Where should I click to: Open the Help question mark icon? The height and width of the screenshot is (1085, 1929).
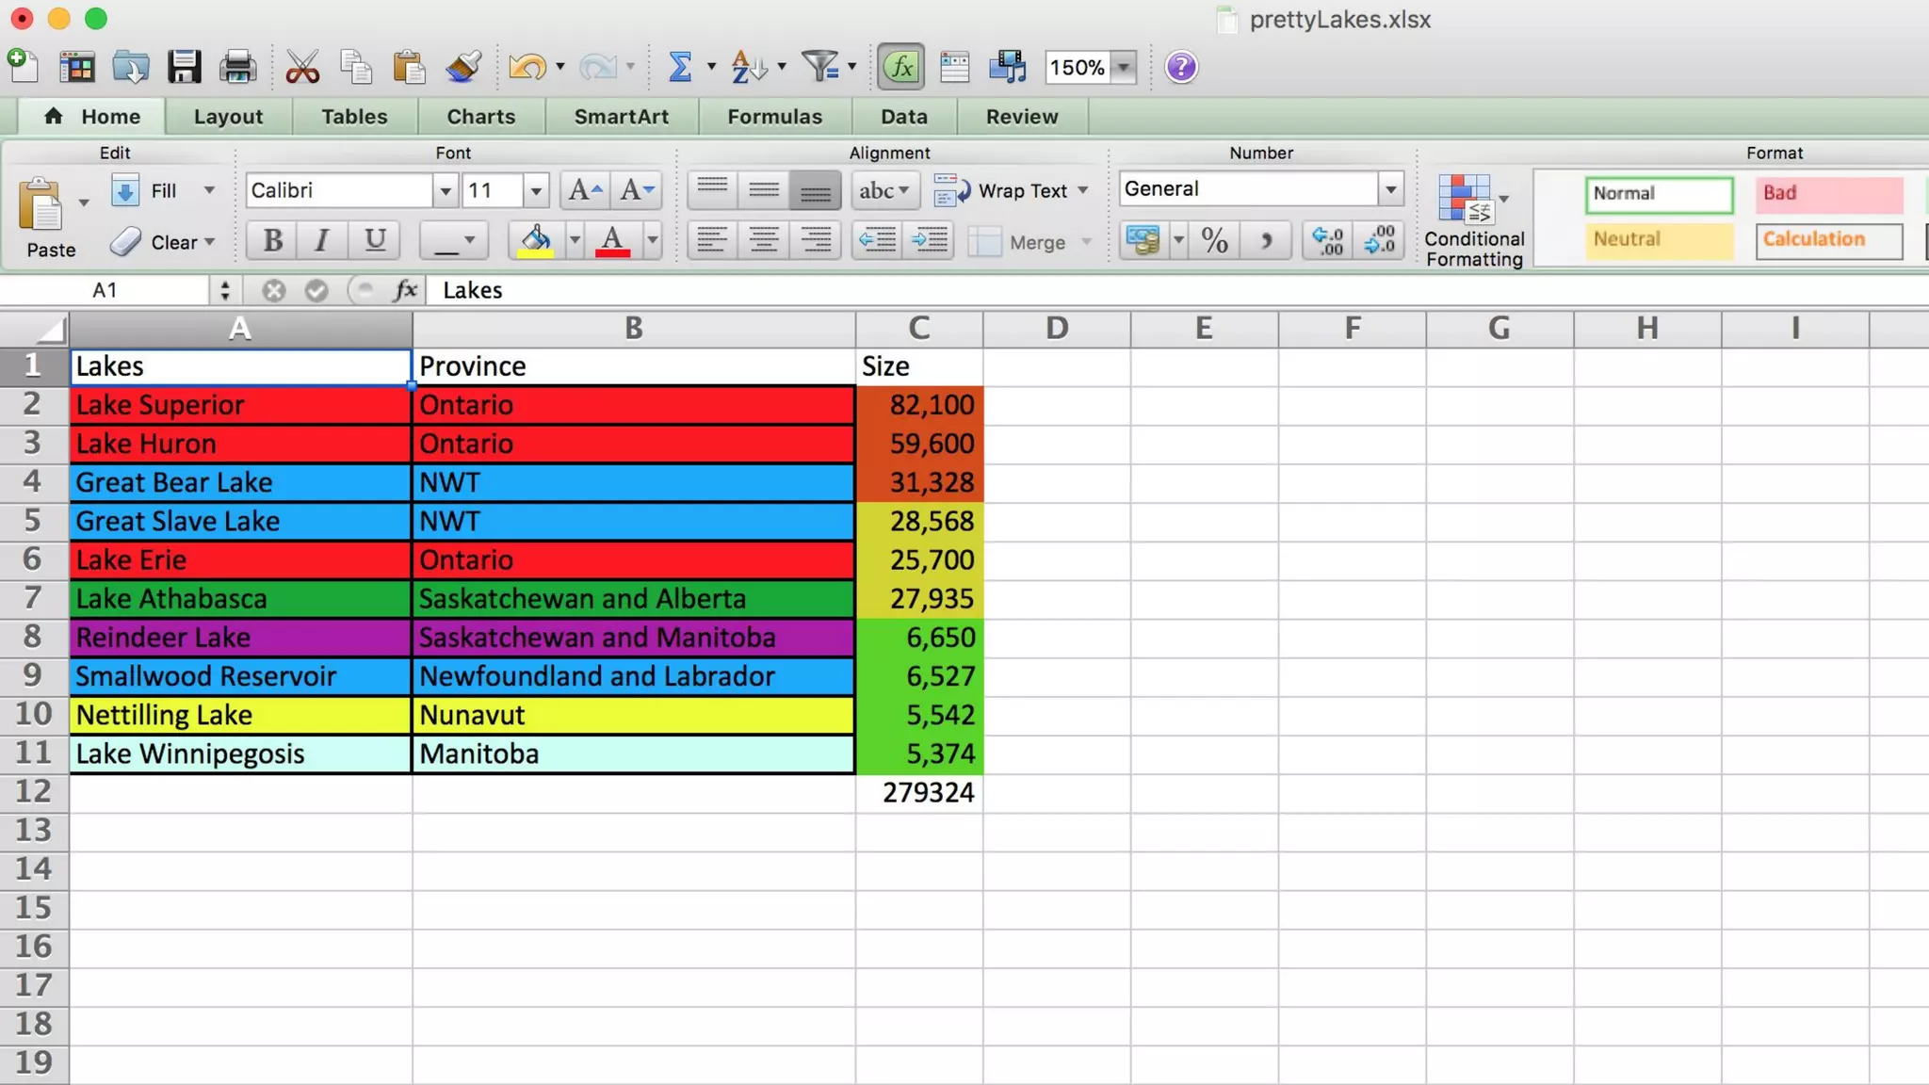pyautogui.click(x=1180, y=67)
